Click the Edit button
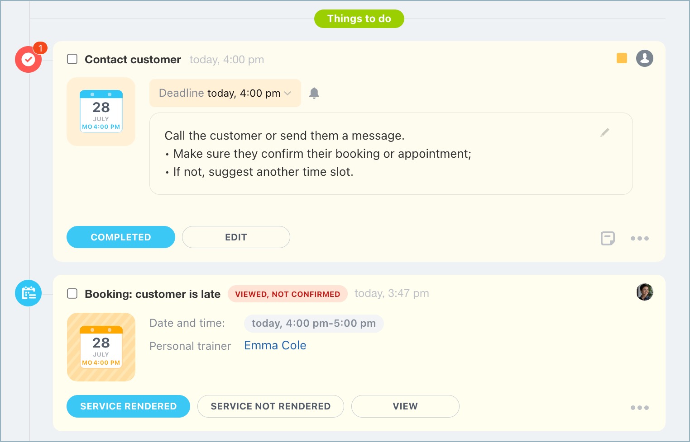The height and width of the screenshot is (442, 690). pyautogui.click(x=236, y=237)
